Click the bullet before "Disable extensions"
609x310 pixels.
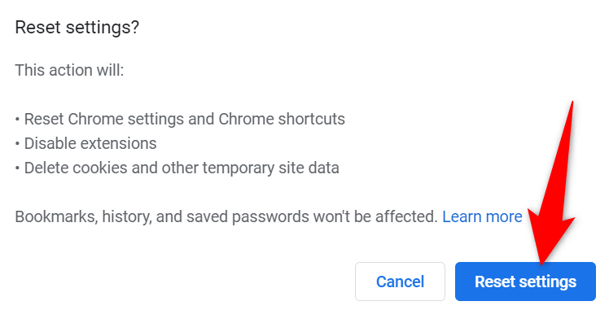[17, 144]
